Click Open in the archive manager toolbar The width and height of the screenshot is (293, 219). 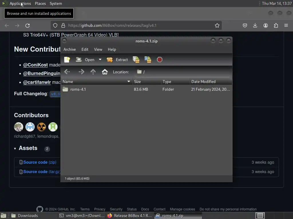pos(85,60)
